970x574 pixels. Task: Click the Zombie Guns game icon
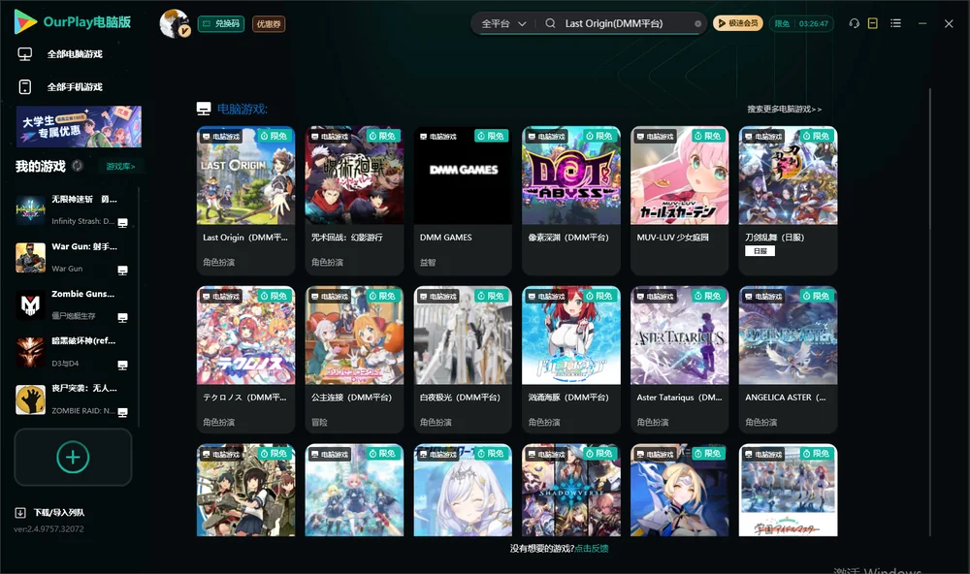point(30,304)
